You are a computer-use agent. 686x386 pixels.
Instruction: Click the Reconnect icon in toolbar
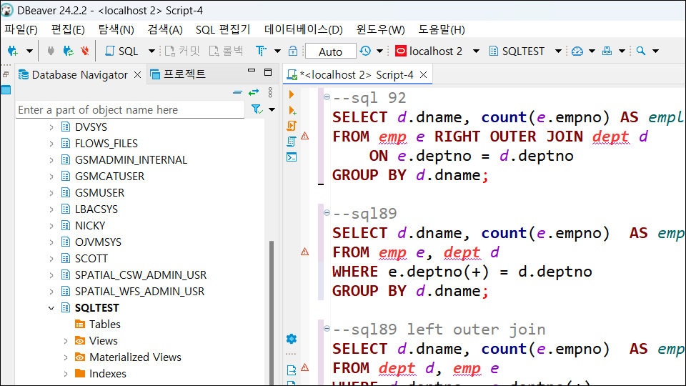tap(68, 51)
